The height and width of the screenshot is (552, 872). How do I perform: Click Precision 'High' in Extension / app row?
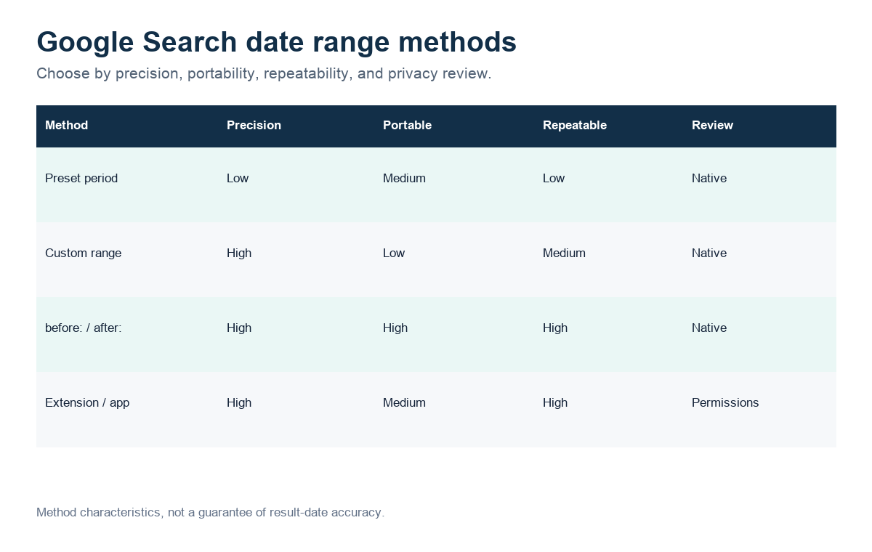(x=239, y=402)
